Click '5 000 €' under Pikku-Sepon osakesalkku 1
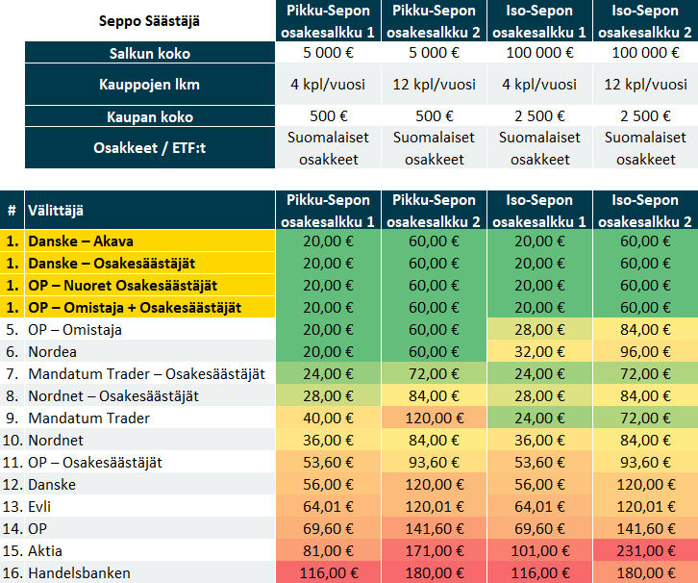This screenshot has width=698, height=583. tap(329, 53)
